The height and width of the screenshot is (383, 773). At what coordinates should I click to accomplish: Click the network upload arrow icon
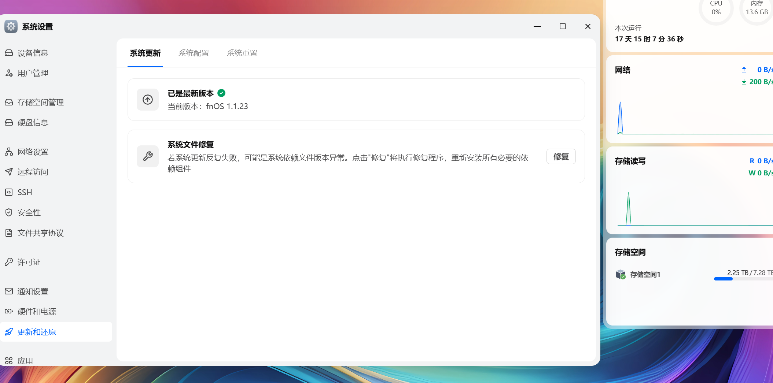pyautogui.click(x=744, y=70)
